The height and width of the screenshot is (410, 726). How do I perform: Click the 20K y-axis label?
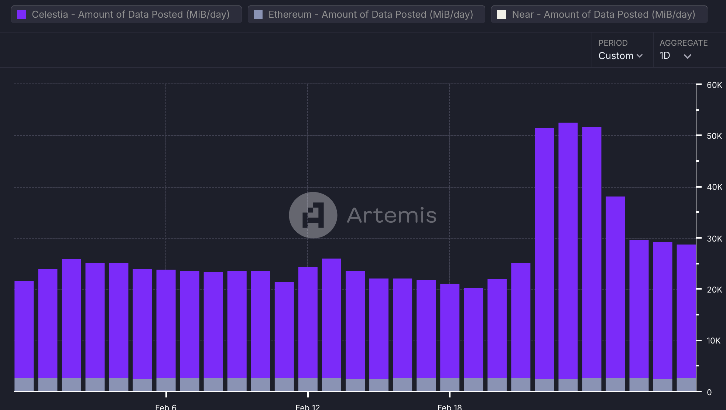(x=714, y=290)
